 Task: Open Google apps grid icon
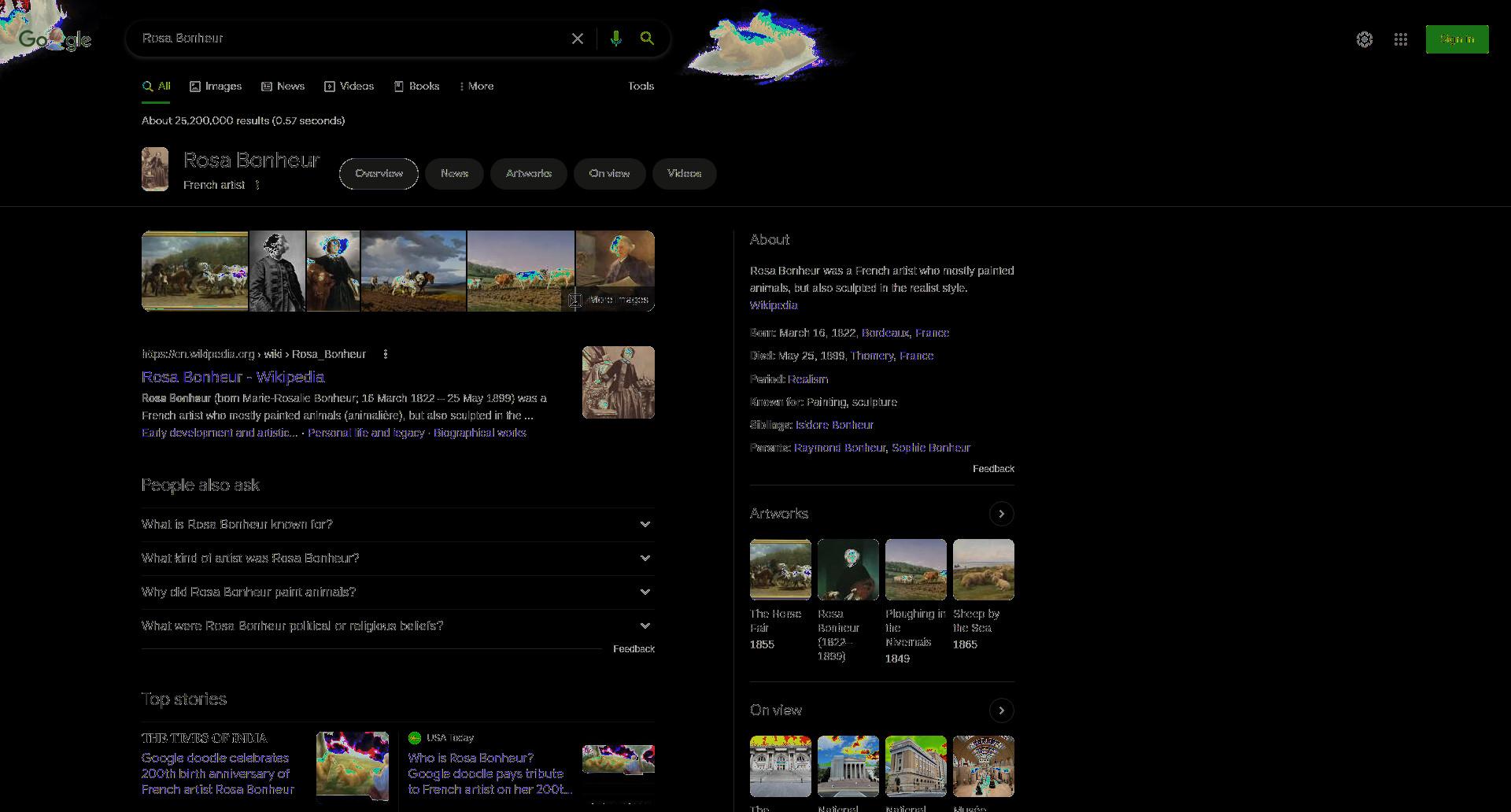click(1401, 39)
